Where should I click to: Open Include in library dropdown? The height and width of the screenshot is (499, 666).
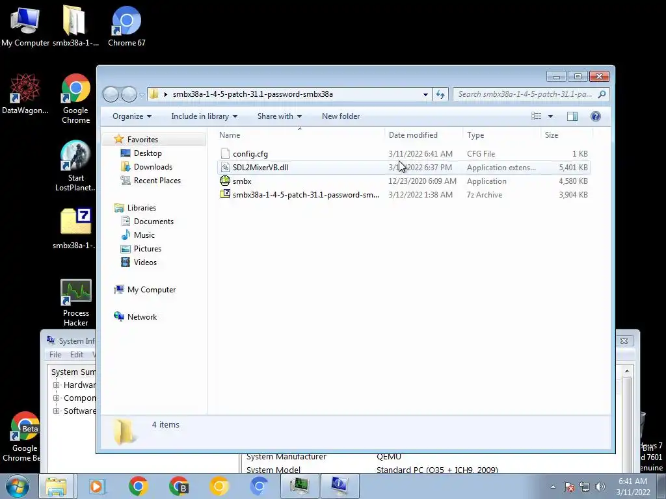coord(204,116)
